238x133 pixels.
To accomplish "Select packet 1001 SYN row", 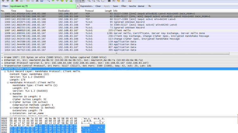I will click(x=119, y=14).
